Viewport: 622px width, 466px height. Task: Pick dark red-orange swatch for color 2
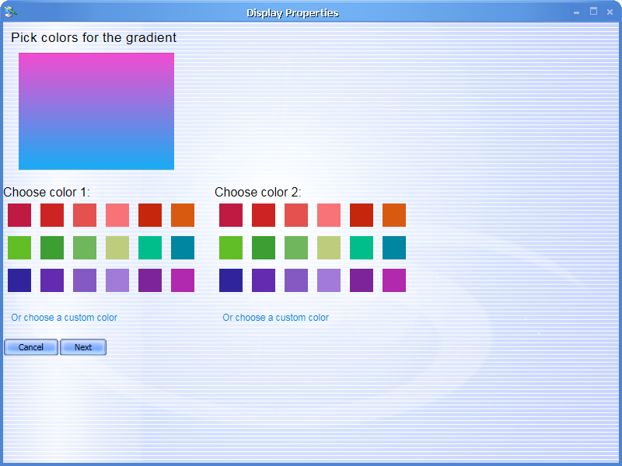(362, 215)
